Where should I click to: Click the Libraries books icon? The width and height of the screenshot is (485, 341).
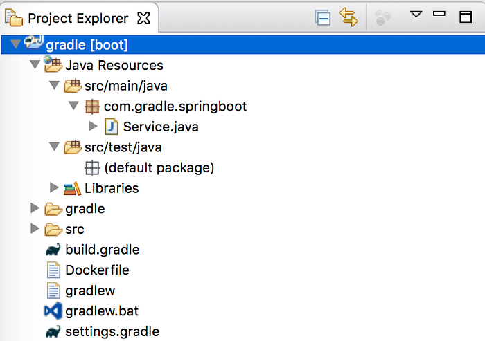[x=72, y=188]
